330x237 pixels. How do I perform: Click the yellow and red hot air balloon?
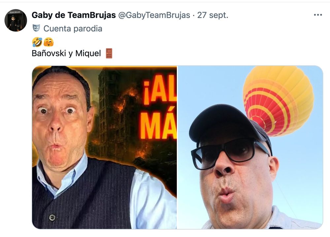[x=278, y=101]
